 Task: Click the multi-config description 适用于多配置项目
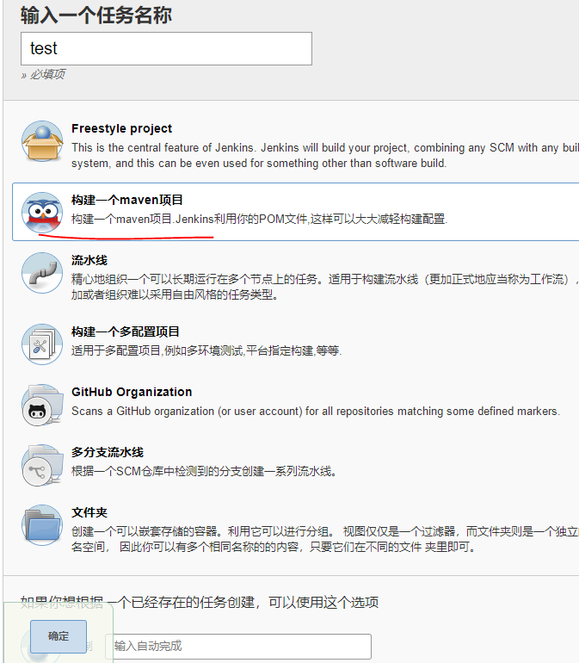[x=206, y=350]
